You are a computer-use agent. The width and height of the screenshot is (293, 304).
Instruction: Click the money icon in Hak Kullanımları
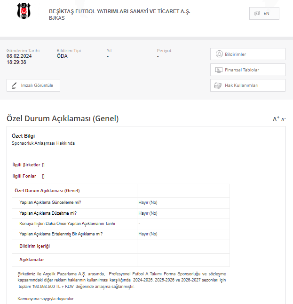(218, 86)
